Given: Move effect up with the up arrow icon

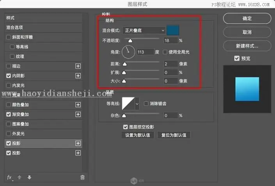Looking at the screenshot, I should tap(20, 177).
